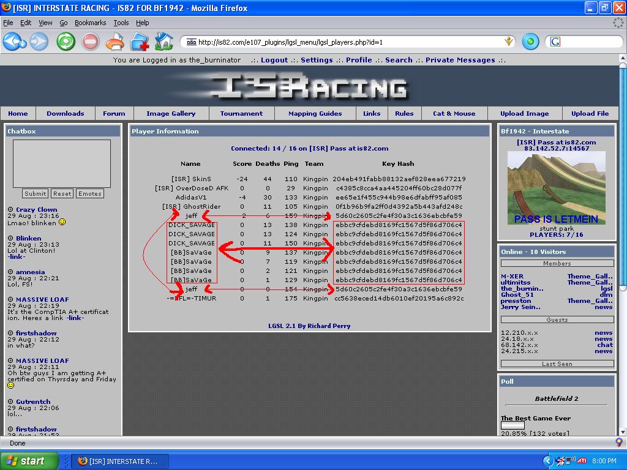Open the Forum nav tab
Image resolution: width=627 pixels, height=470 pixels.
(x=114, y=113)
